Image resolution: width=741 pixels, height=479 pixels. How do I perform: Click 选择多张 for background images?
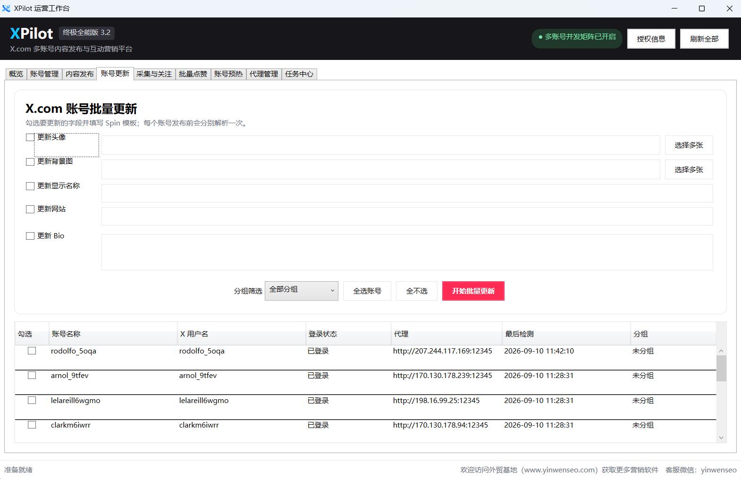point(689,169)
